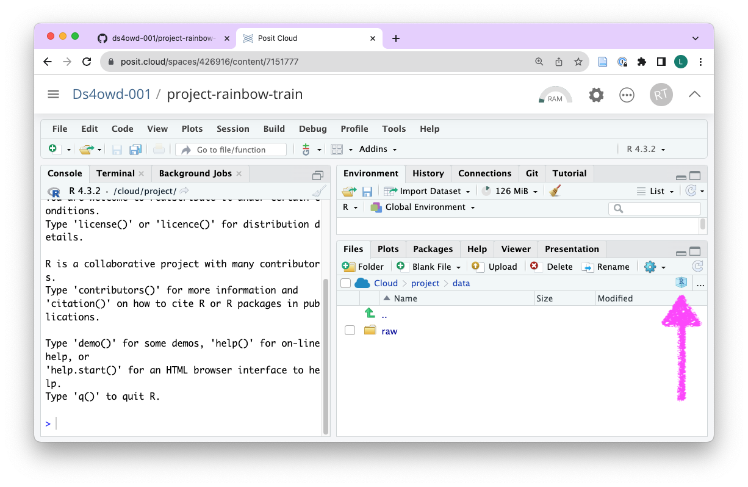Click the Save workspace floppy disk icon
This screenshot has height=487, width=748.
tap(367, 191)
